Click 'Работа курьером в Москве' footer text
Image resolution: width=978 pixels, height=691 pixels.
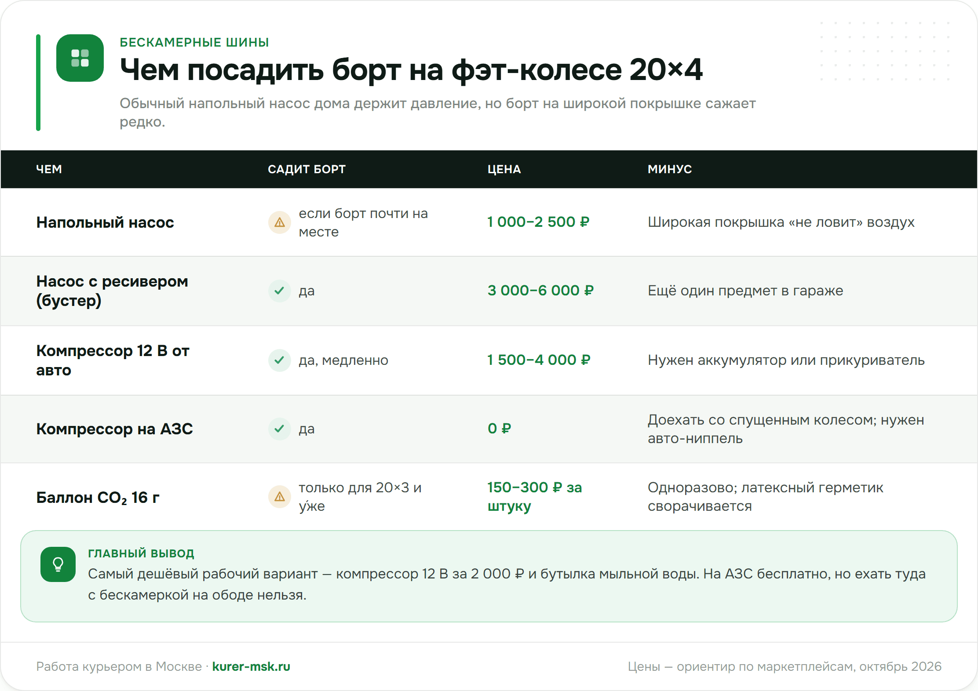[119, 666]
